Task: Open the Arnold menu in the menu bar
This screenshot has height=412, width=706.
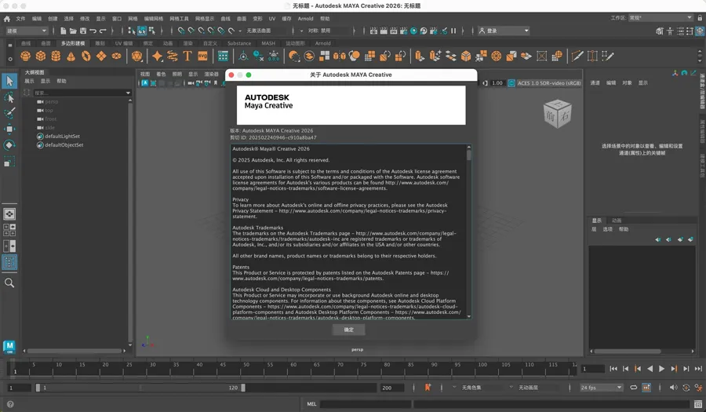Action: click(x=305, y=19)
